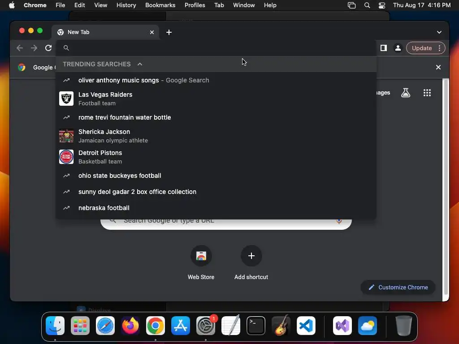Click the date and time in the menu bar
This screenshot has width=459, height=344.
[x=421, y=5]
